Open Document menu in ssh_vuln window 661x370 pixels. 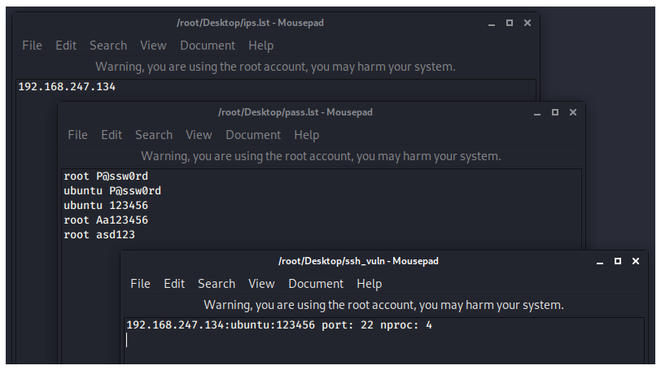[x=316, y=284]
